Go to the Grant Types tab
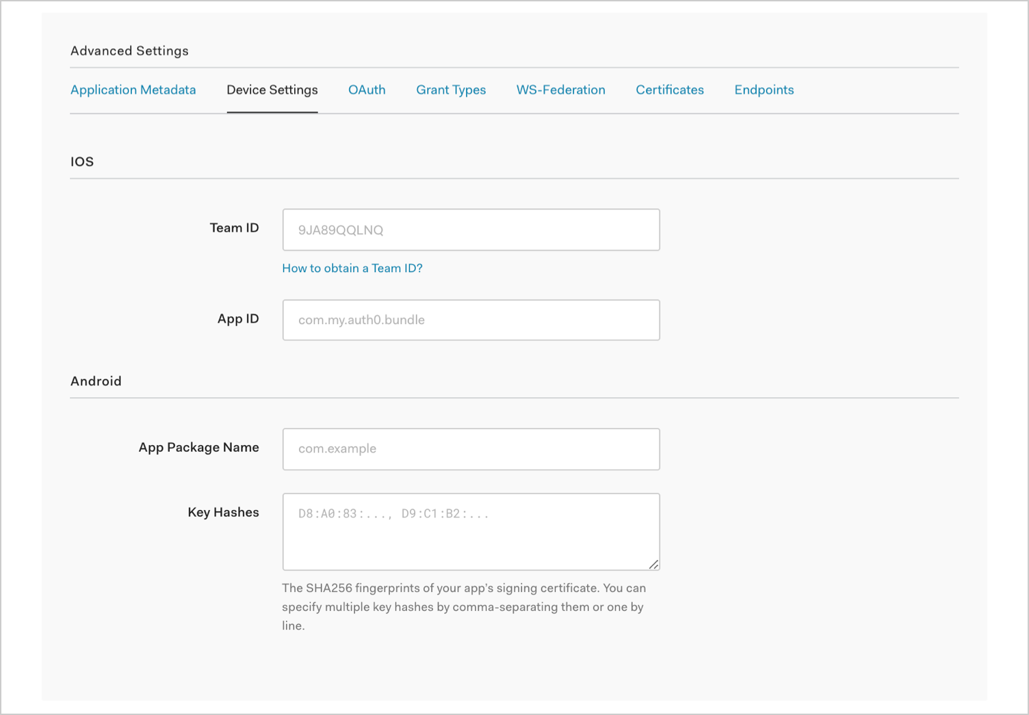Image resolution: width=1029 pixels, height=715 pixels. (451, 90)
